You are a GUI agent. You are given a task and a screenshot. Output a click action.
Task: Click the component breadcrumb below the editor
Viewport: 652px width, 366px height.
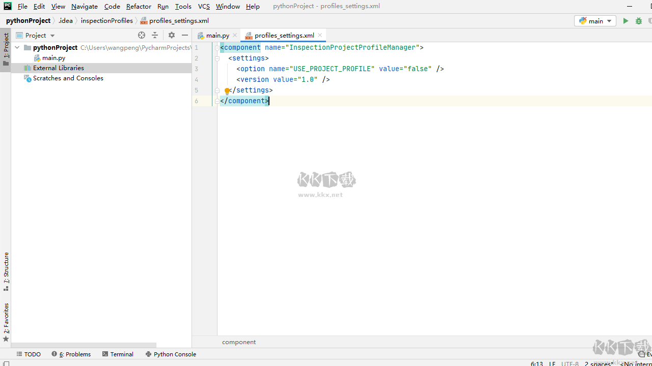pyautogui.click(x=239, y=342)
